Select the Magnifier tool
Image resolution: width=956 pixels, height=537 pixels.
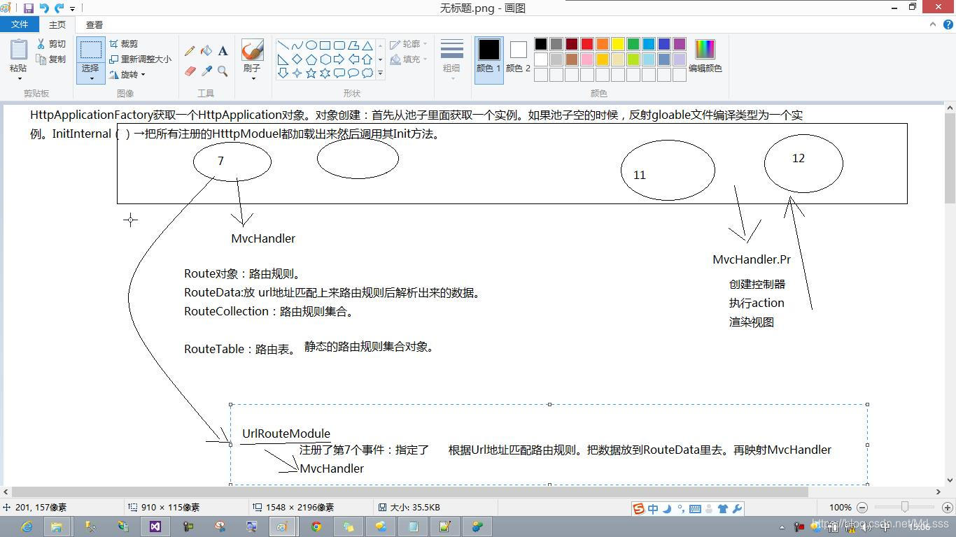223,71
